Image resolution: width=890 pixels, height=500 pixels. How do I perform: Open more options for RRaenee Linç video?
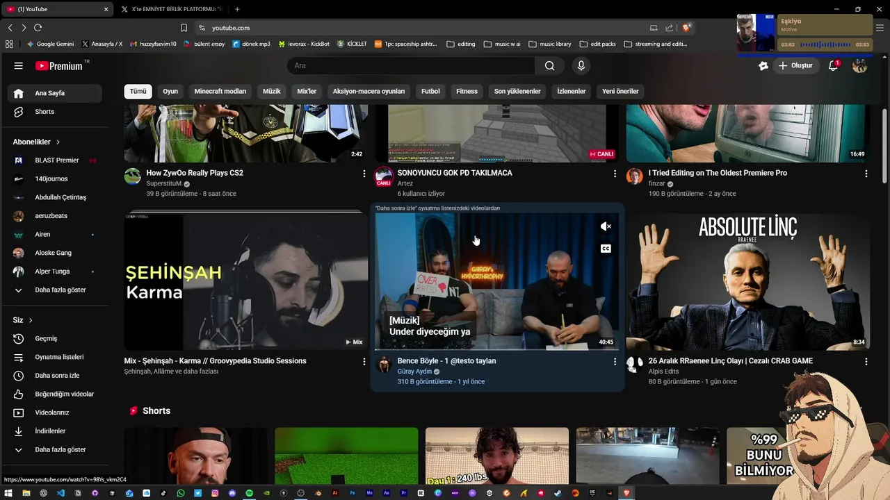click(866, 362)
